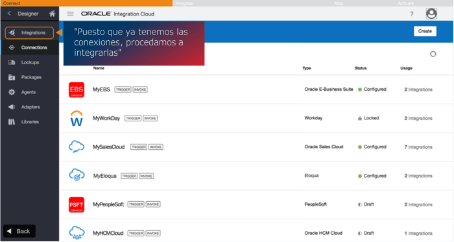Click the Oracle E-Business Suite type

click(329, 89)
